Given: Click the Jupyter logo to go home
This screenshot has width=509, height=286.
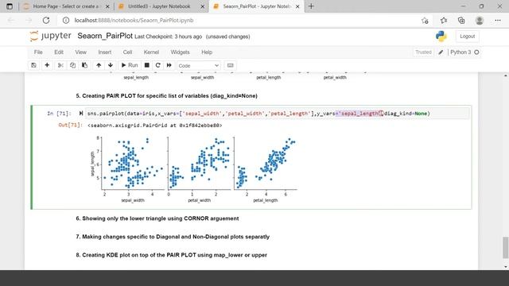Looking at the screenshot, I should pos(50,36).
